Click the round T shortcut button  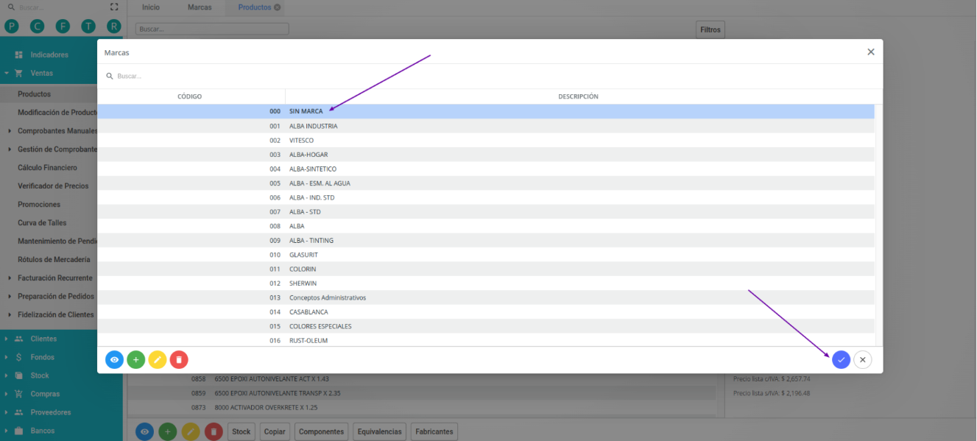88,26
